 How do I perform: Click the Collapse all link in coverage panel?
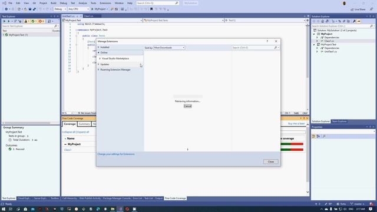point(68,132)
